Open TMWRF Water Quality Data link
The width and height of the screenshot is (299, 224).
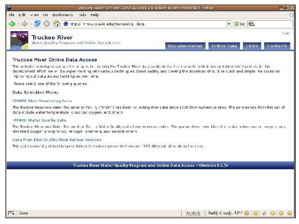pos(39,120)
